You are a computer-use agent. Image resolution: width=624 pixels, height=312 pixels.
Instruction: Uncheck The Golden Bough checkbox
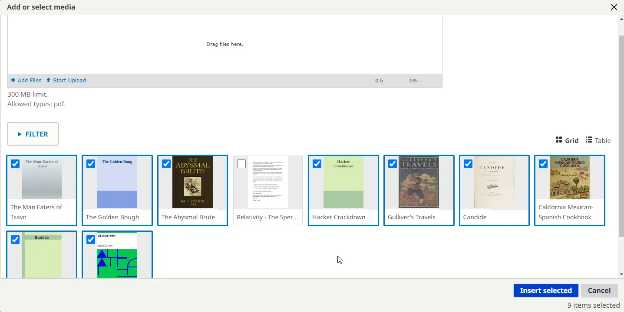pyautogui.click(x=91, y=164)
